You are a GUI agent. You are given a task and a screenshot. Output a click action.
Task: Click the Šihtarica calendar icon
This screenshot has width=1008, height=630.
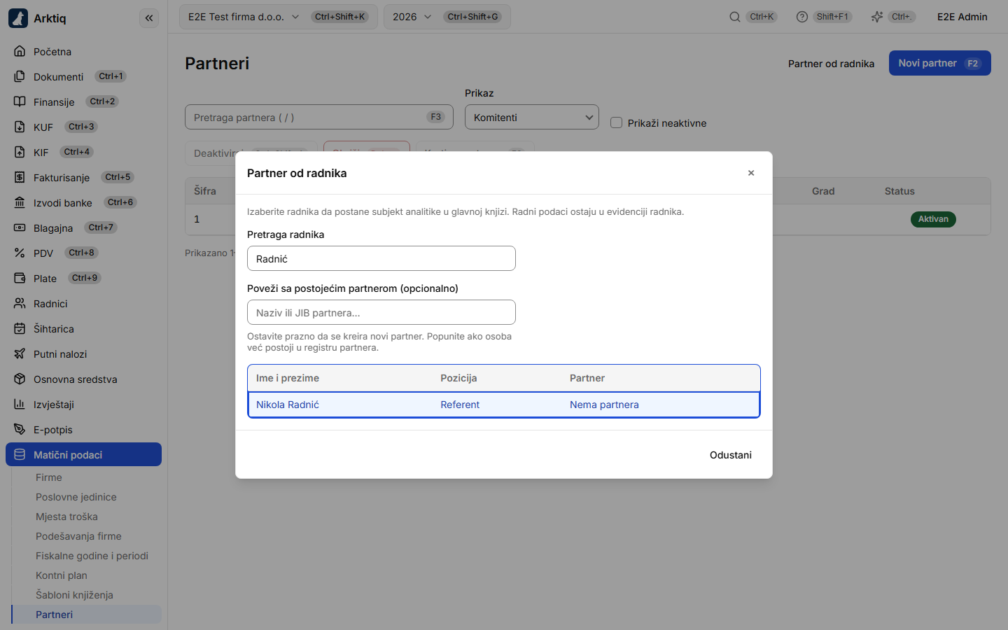tap(20, 328)
